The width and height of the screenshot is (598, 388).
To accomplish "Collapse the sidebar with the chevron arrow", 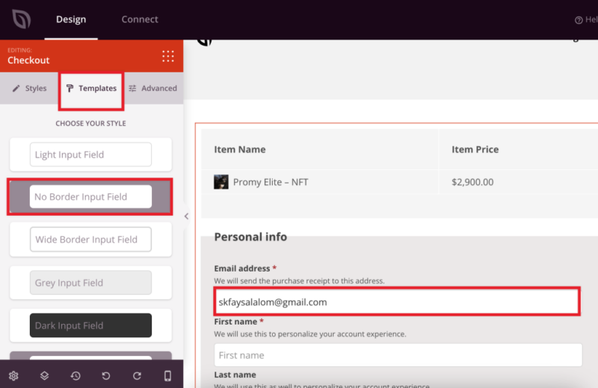I will click(186, 216).
